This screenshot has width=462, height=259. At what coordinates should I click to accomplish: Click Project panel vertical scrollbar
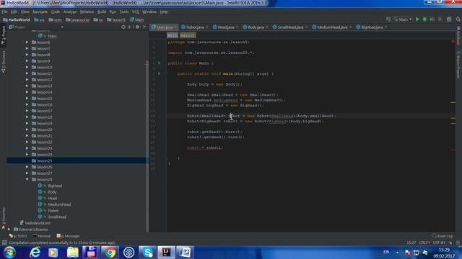(x=147, y=145)
